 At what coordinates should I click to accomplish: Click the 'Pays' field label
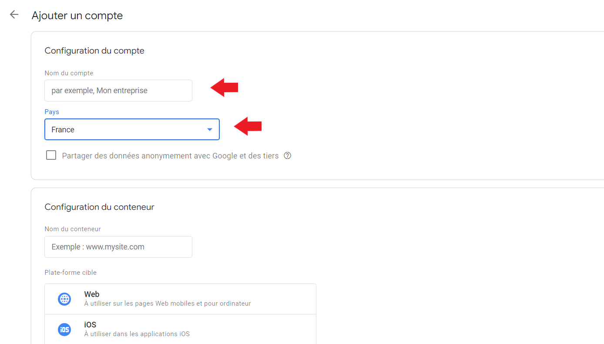(x=52, y=112)
